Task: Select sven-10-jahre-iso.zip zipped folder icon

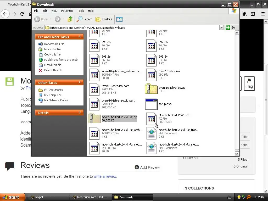Action: (x=151, y=89)
